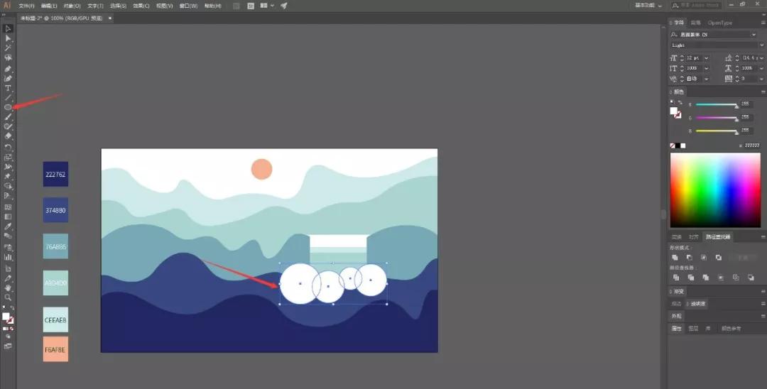This screenshot has height=389, width=767.
Task: Adjust the R color slider
Action: tap(716, 104)
